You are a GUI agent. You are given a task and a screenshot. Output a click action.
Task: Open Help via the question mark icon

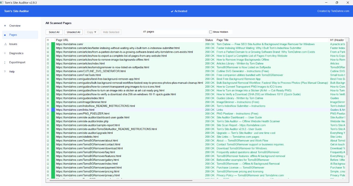[5, 71]
